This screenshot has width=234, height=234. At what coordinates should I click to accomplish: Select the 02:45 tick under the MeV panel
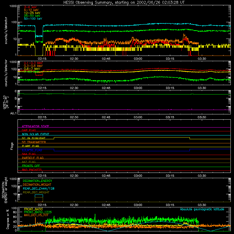click(106, 88)
